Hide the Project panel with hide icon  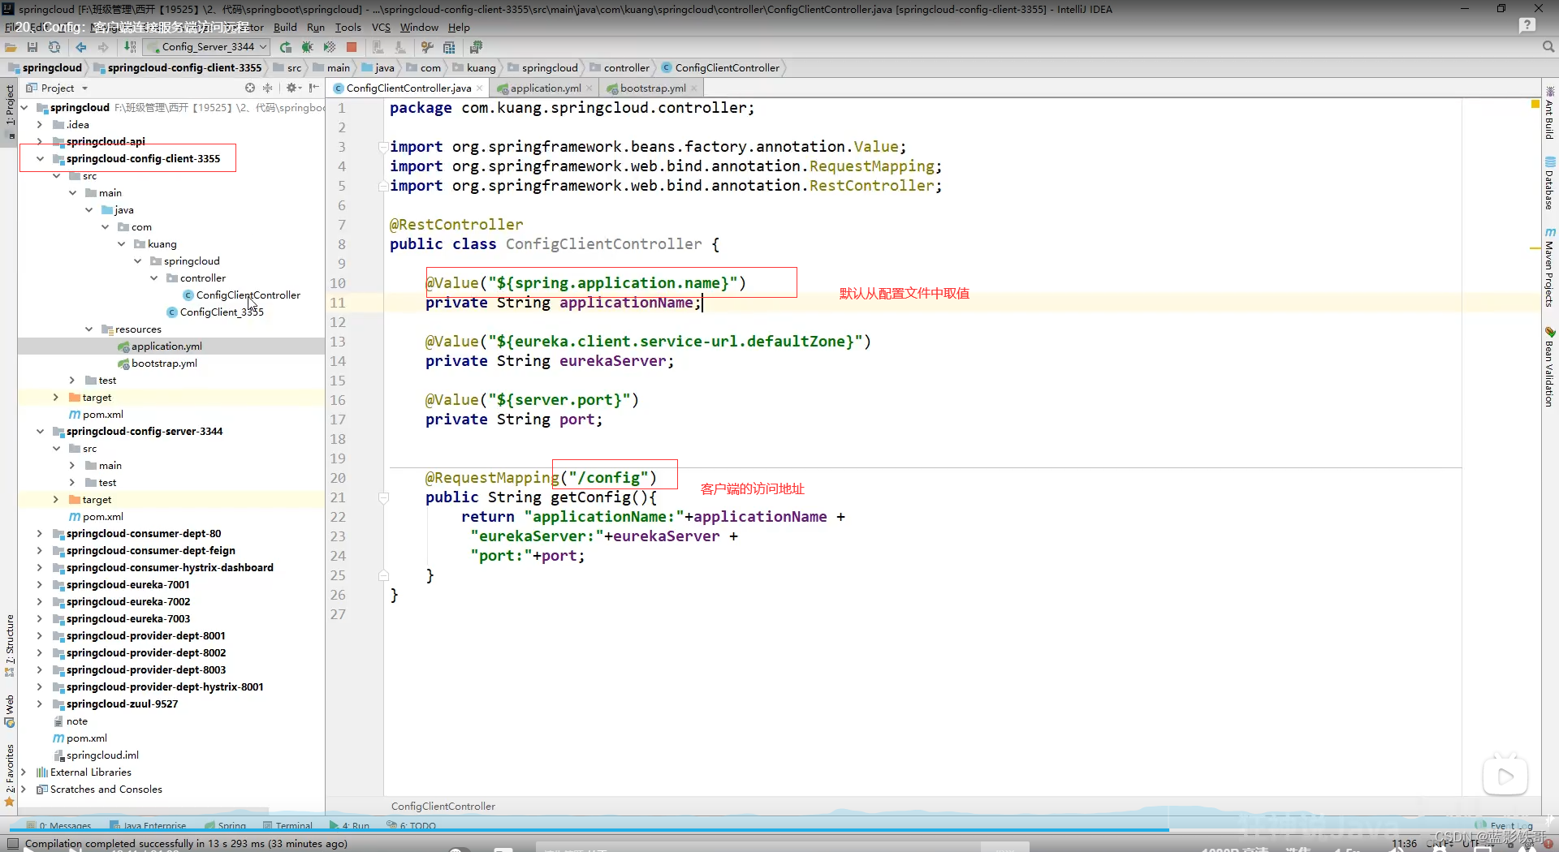coord(314,88)
